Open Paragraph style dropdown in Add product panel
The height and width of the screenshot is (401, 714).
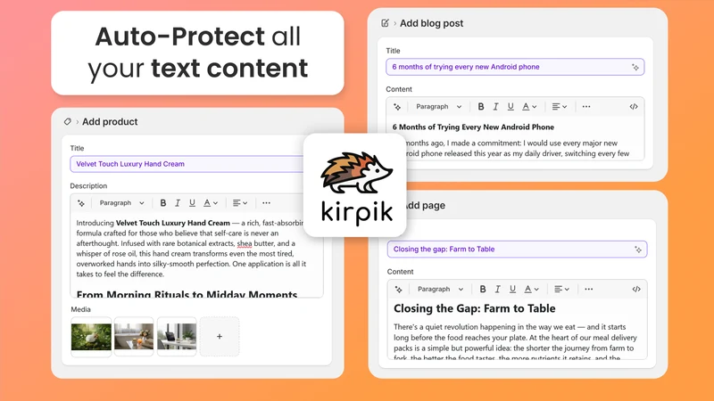pos(121,203)
